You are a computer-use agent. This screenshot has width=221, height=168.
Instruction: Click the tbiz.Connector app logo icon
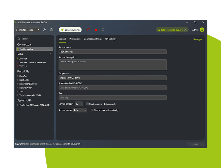click(x=15, y=22)
